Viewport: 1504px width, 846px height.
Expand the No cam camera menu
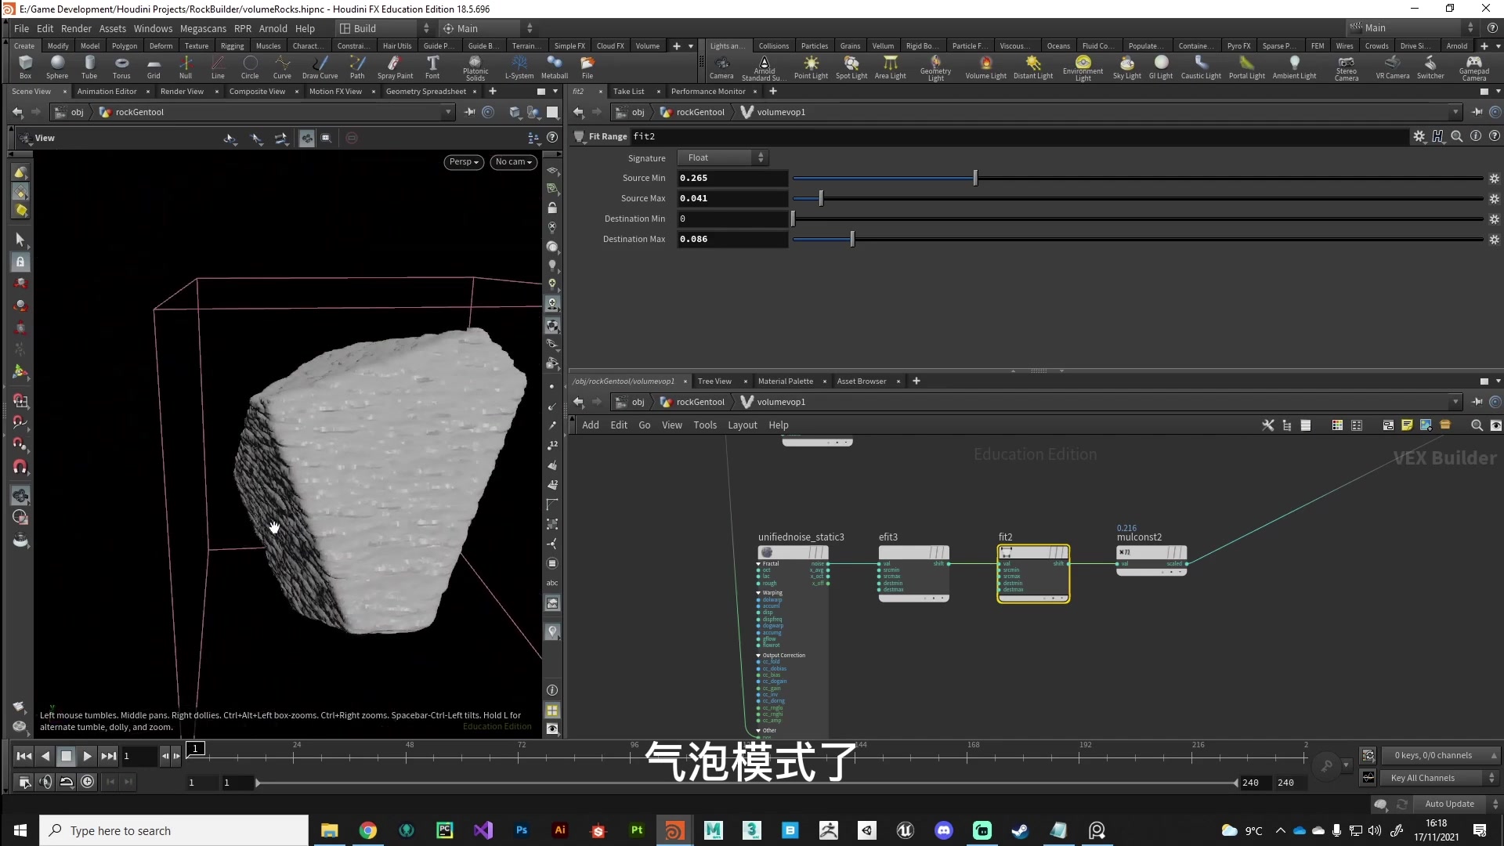click(513, 162)
